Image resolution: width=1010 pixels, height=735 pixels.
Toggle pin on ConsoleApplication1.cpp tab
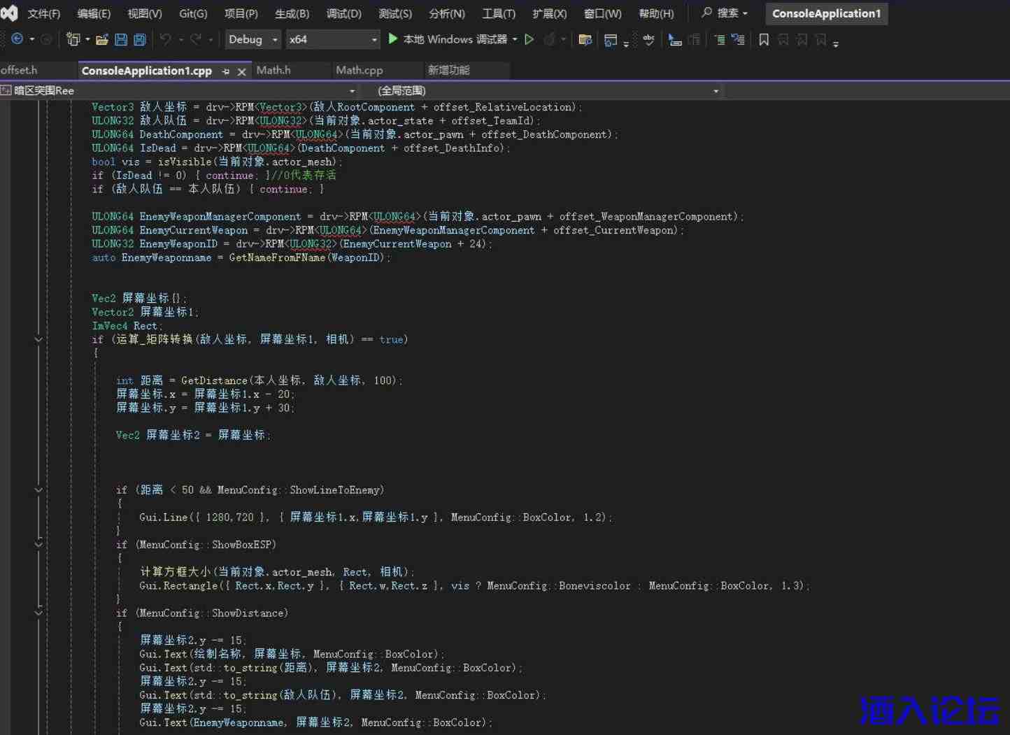(x=226, y=71)
